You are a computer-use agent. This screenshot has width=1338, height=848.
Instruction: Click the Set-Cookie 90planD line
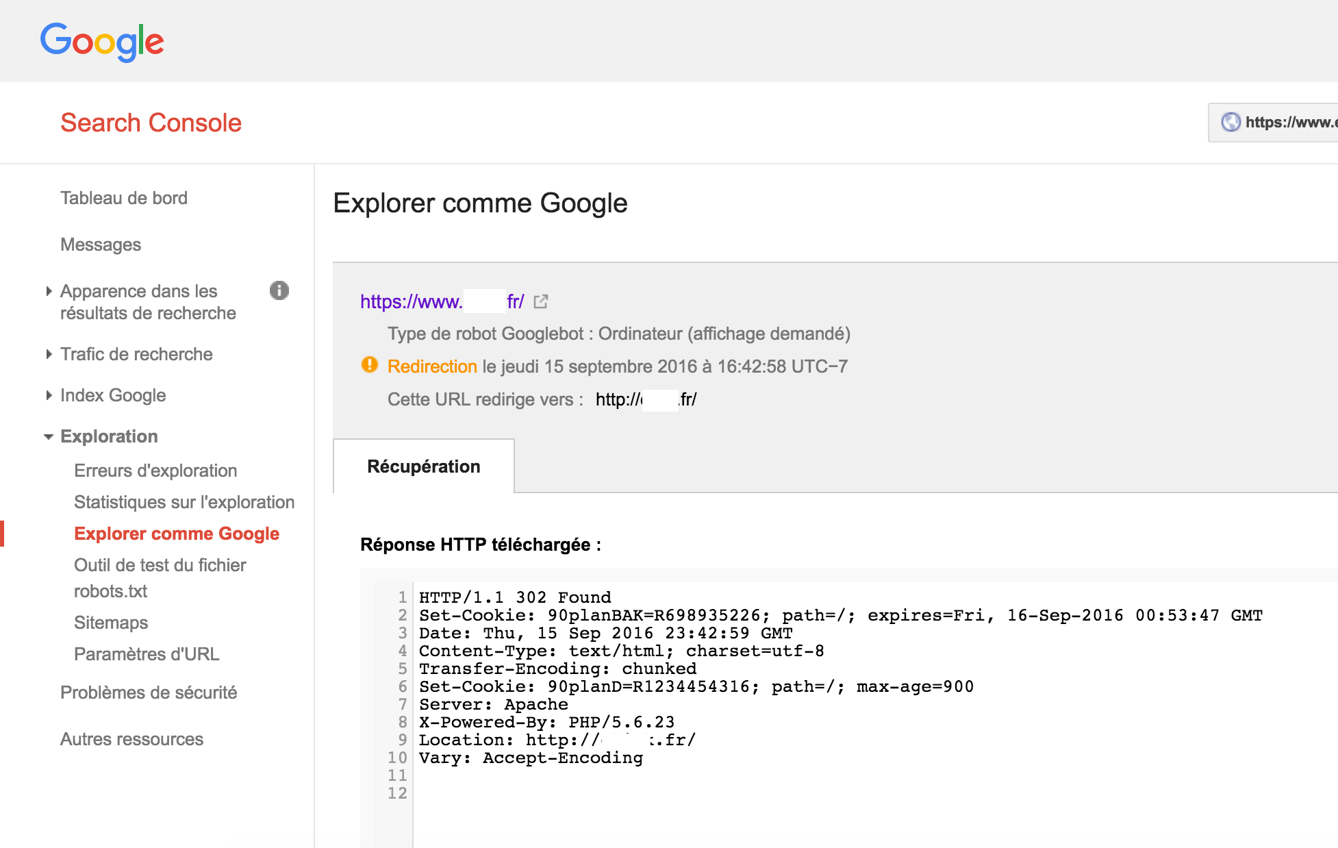tap(696, 686)
